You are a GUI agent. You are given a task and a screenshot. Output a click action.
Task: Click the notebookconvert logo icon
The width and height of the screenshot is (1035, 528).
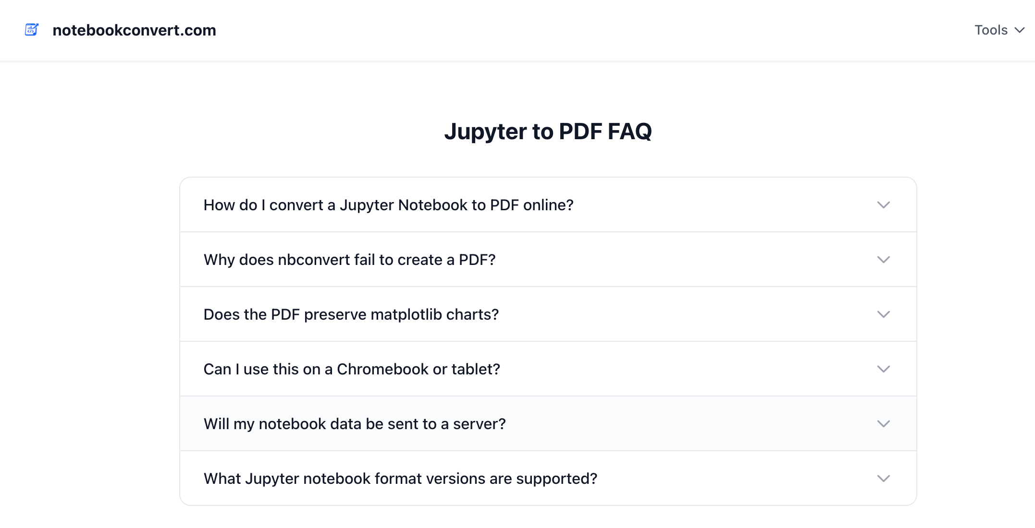(x=32, y=30)
